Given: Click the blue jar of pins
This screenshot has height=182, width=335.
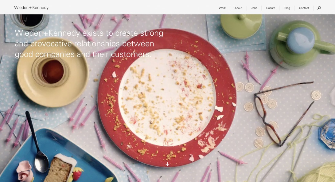Looking at the screenshot, I should click(x=327, y=134).
